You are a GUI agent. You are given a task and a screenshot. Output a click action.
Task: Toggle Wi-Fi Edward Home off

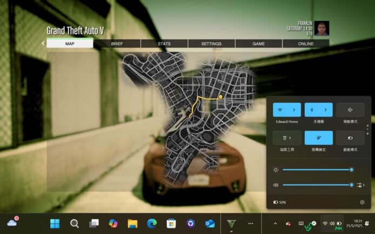(x=281, y=110)
